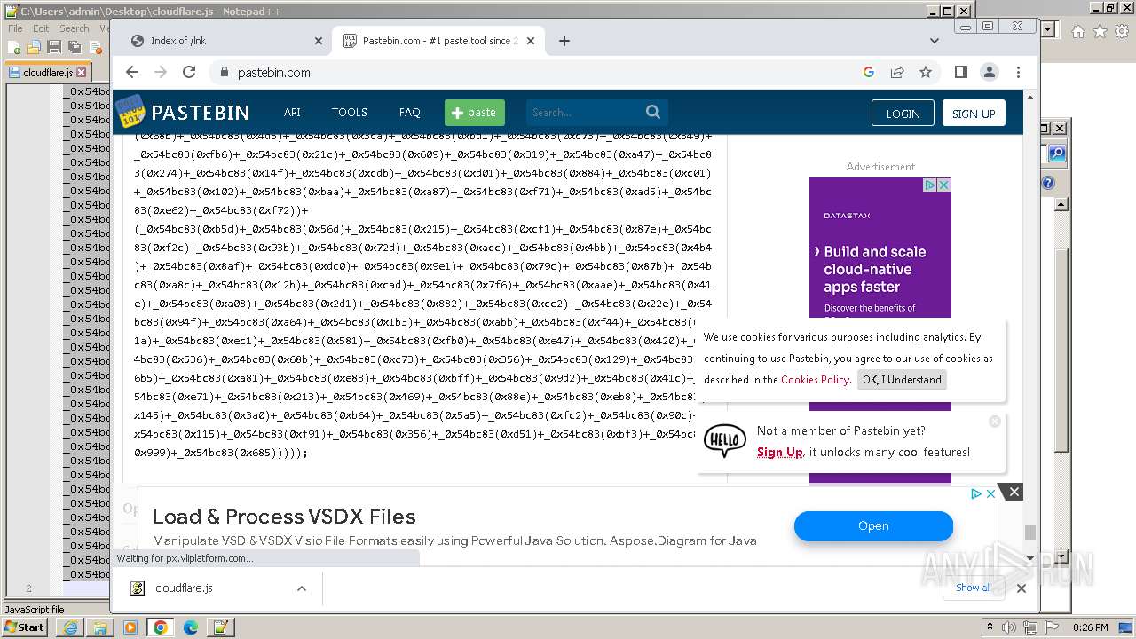1136x639 pixels.
Task: Close the bottom VSDX ad banner
Action: [x=1014, y=492]
